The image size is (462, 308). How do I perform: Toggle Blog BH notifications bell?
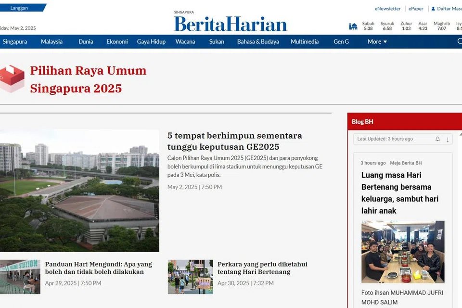[x=437, y=139]
